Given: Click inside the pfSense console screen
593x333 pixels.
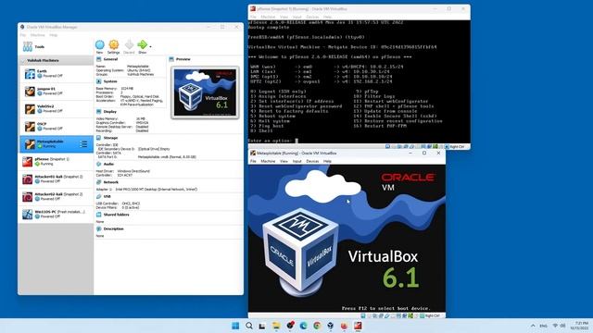Looking at the screenshot, I should pos(359,82).
